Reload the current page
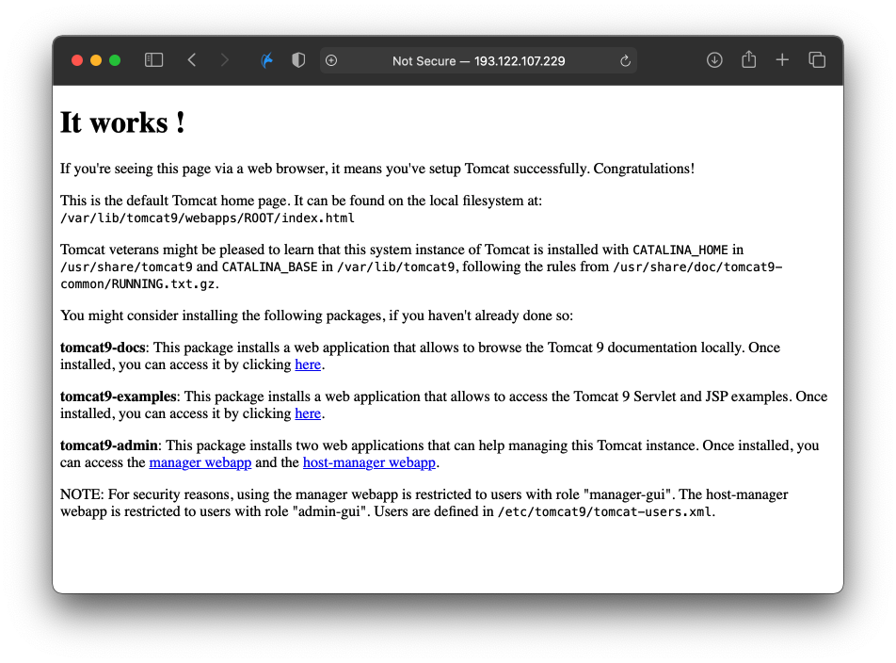Screen dimensions: 896x663 (x=625, y=60)
